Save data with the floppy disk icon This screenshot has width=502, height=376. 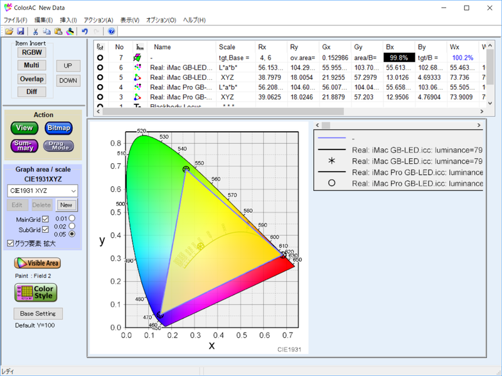point(20,31)
